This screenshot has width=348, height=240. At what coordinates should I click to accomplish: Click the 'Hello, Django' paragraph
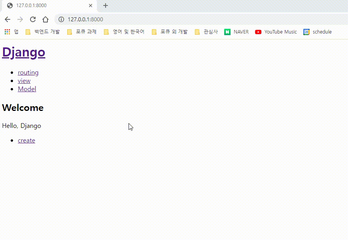[x=21, y=126]
